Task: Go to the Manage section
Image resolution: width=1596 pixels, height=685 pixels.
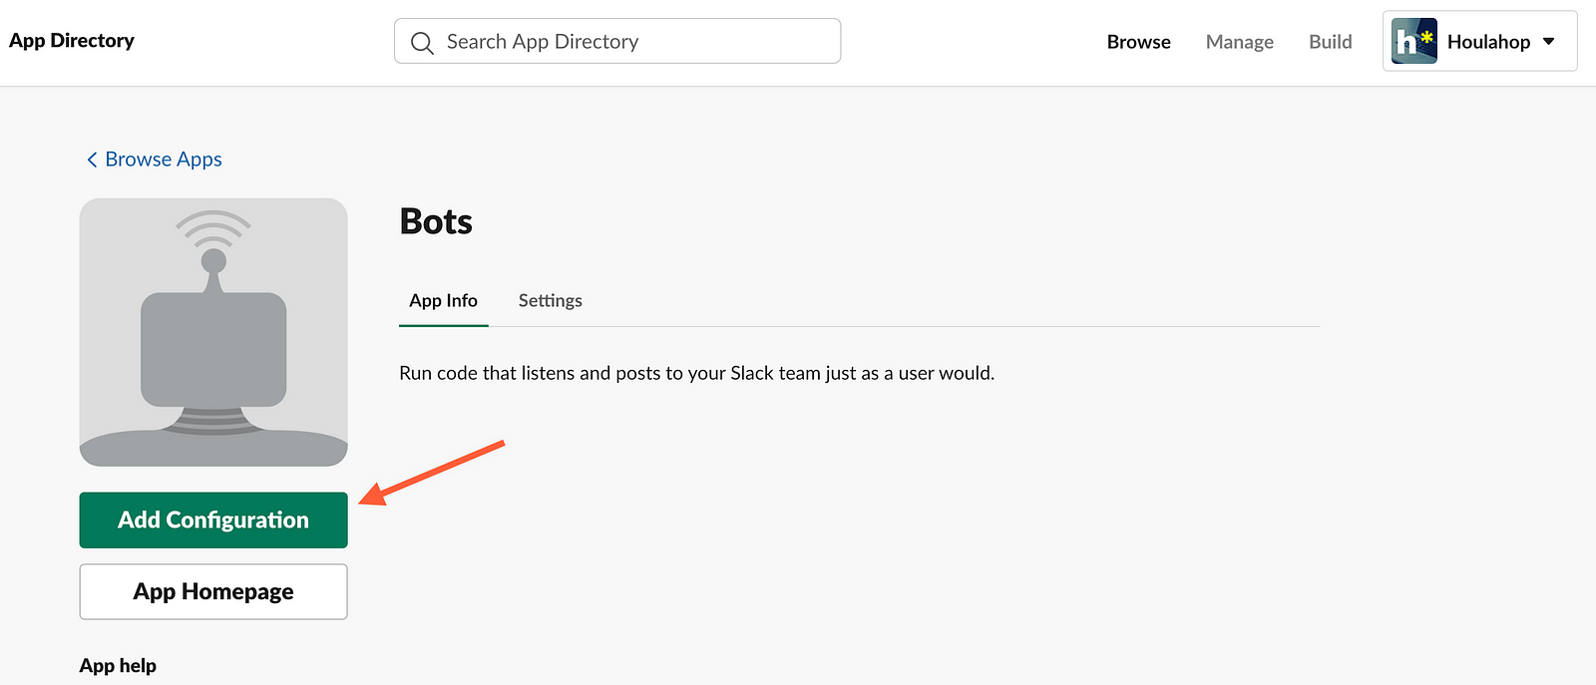Action: [1239, 42]
